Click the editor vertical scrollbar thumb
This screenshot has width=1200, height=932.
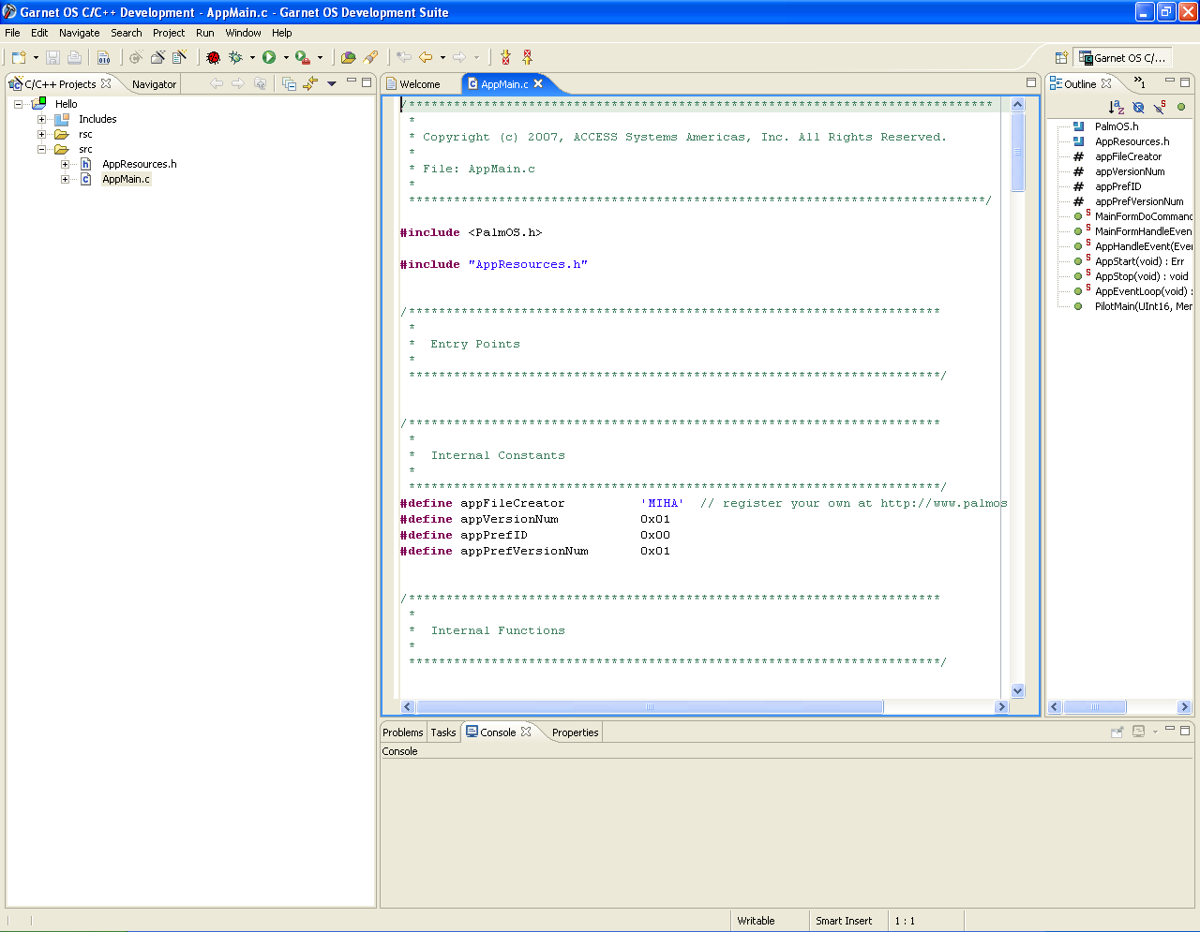click(1018, 152)
